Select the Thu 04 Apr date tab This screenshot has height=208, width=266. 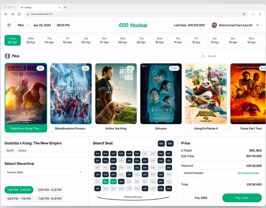click(49, 40)
